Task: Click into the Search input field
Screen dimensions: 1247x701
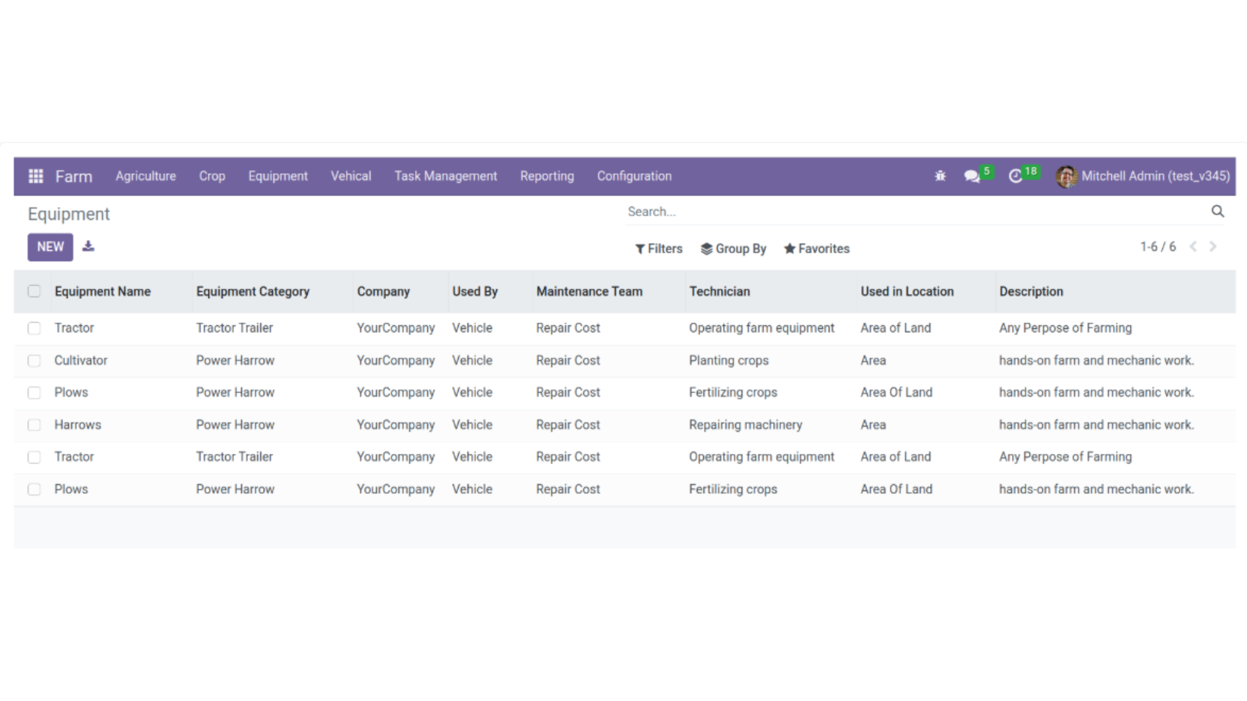Action: [909, 212]
